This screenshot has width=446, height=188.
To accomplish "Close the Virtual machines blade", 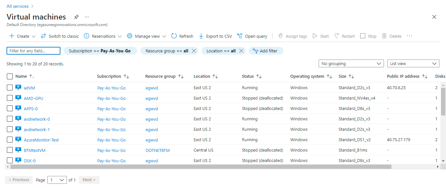I will 434,17.
